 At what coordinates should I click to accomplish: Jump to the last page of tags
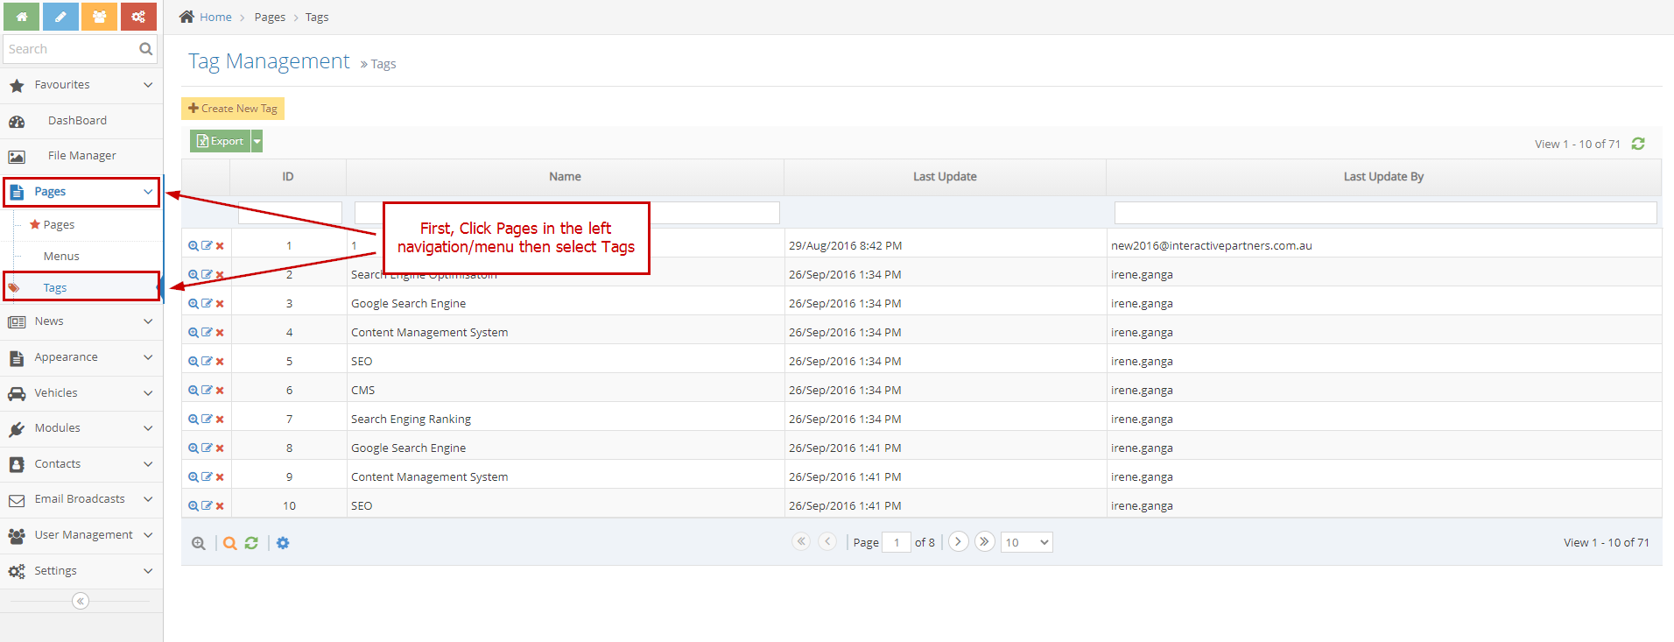pyautogui.click(x=984, y=541)
